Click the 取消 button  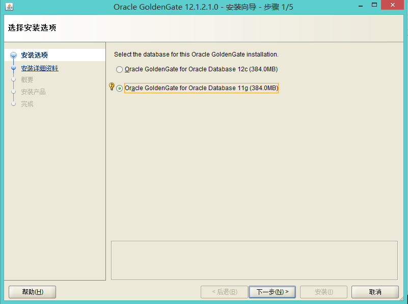[x=375, y=292]
